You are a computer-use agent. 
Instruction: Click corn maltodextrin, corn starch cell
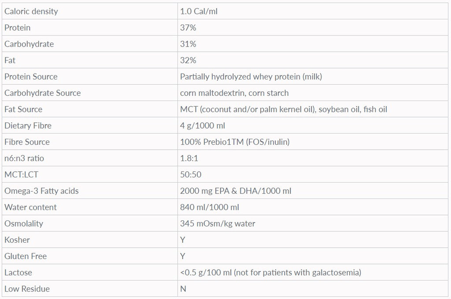pyautogui.click(x=234, y=93)
